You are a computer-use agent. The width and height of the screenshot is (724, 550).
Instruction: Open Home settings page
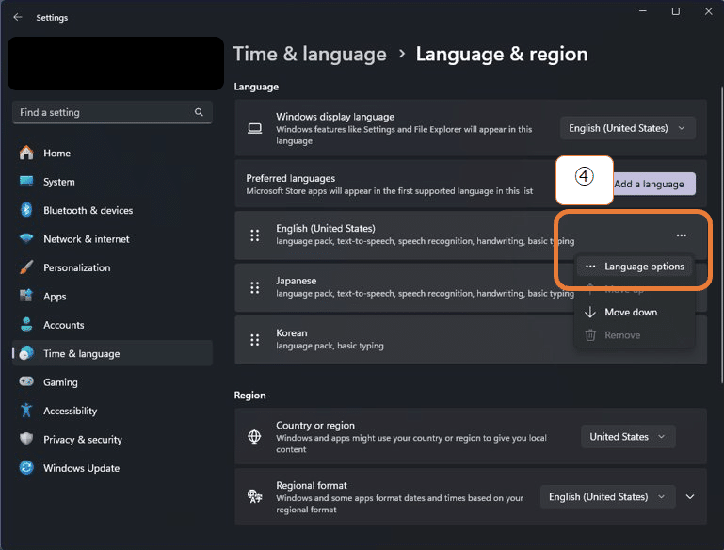(x=112, y=153)
